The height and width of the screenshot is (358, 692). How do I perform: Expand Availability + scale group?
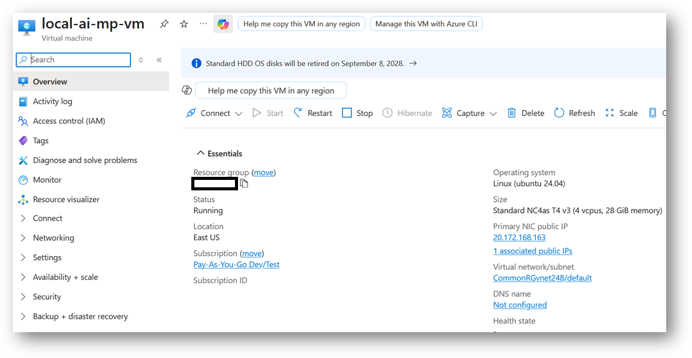click(x=23, y=277)
